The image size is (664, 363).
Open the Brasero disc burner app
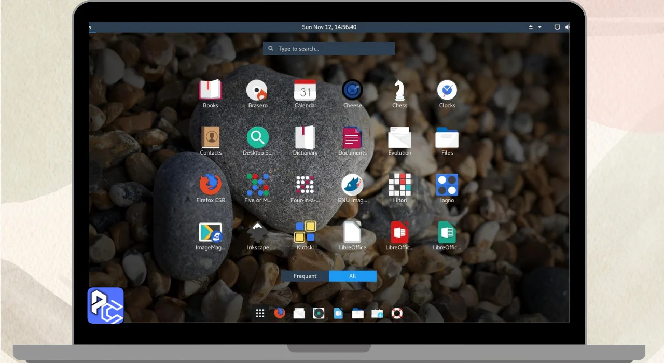coord(257,90)
